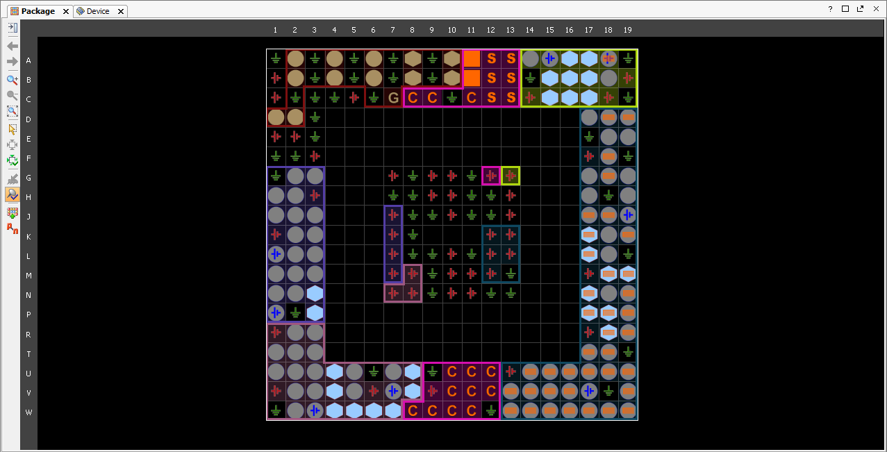Select the magenta-boxed power pin at G12
The image size is (887, 452).
(x=491, y=176)
